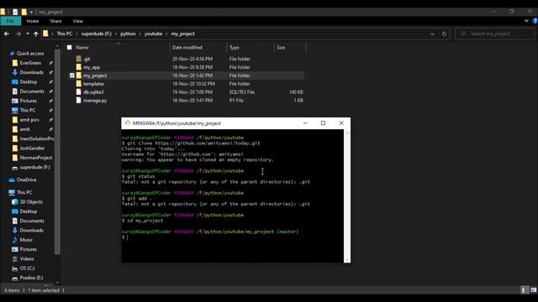538x302 pixels.
Task: Switch to details view layout icon
Action: point(523,290)
